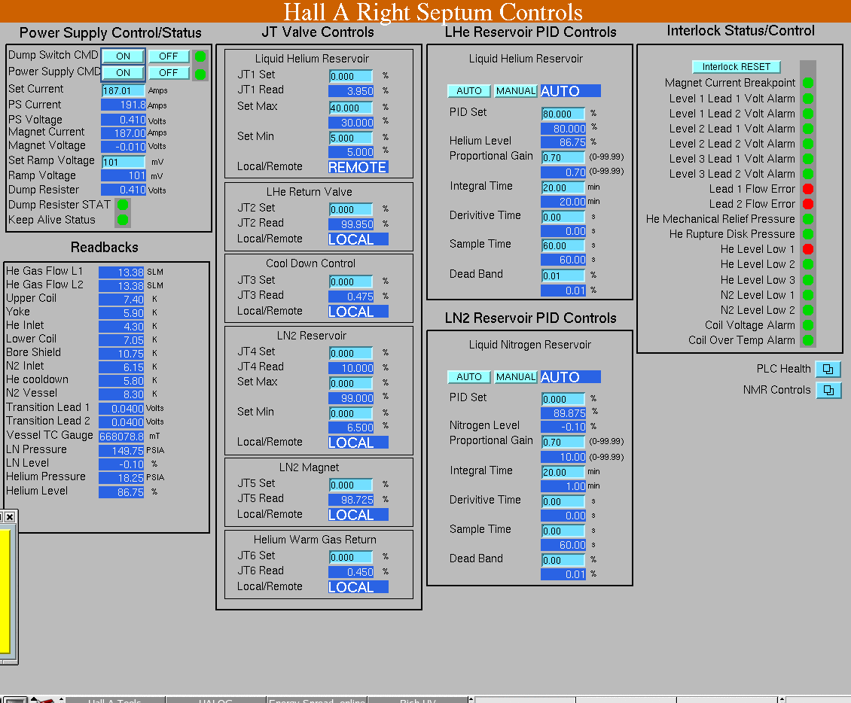The height and width of the screenshot is (703, 851).
Task: Set LHe Reservoir PID to AUTO
Action: coord(469,90)
